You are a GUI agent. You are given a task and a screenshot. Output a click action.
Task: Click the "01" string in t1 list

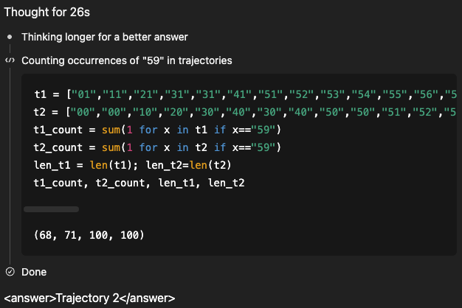click(79, 95)
